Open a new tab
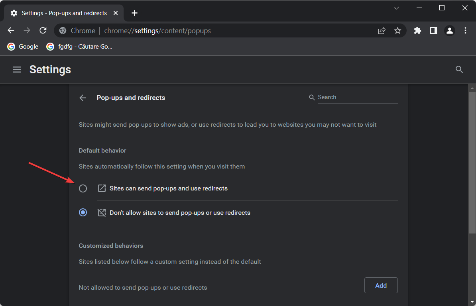476x306 pixels. [x=134, y=13]
